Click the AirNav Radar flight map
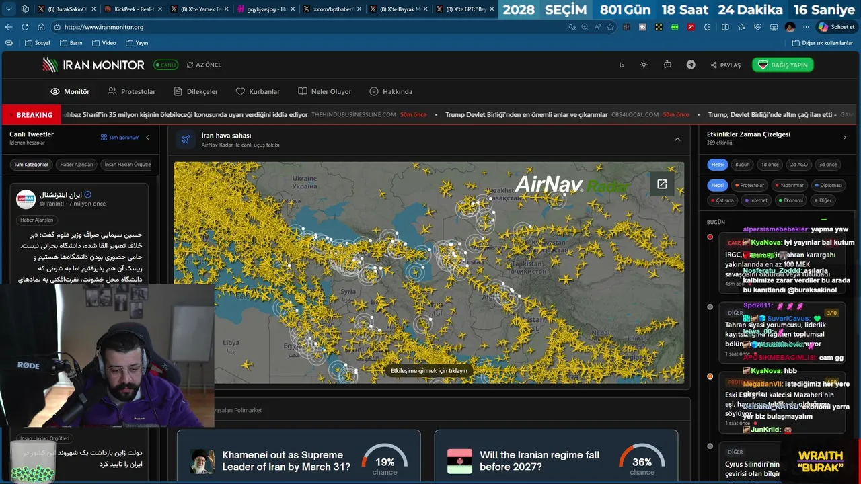Viewport: 861px width, 484px height. pos(428,272)
